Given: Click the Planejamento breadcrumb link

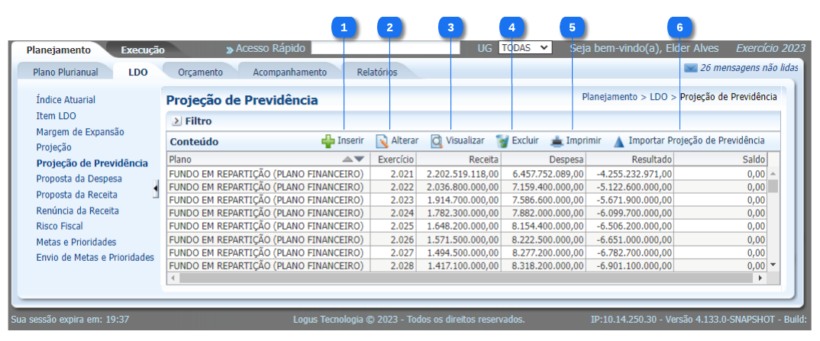Looking at the screenshot, I should pos(609,97).
